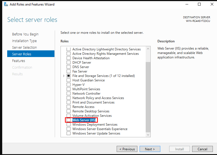Check the Web Server (IIS) checkbox
This screenshot has width=217, height=155.
tap(69, 120)
